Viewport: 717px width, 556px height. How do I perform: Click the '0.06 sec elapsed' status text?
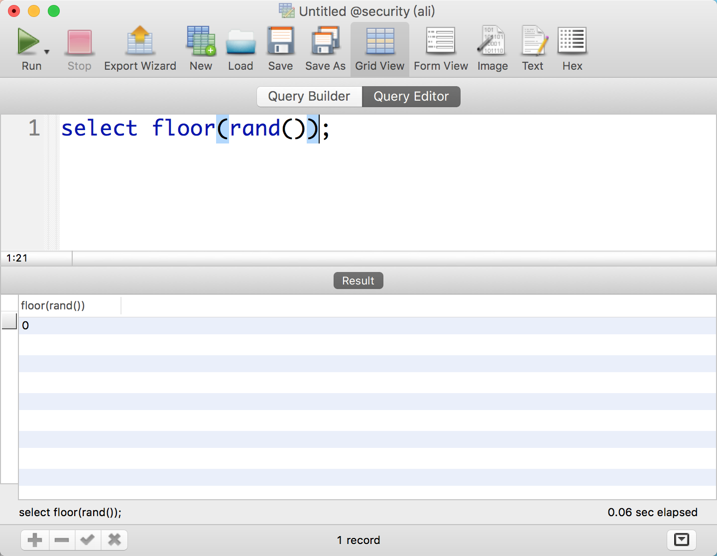point(652,512)
